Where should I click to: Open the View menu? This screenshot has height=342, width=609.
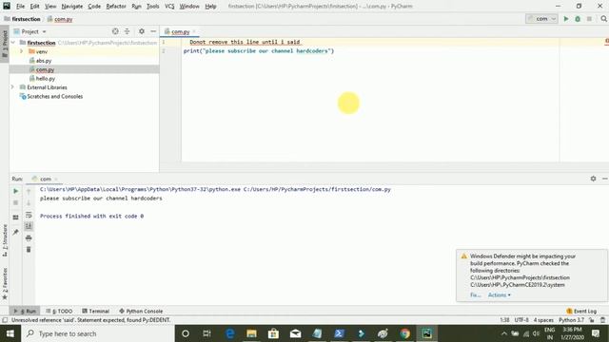(x=50, y=7)
